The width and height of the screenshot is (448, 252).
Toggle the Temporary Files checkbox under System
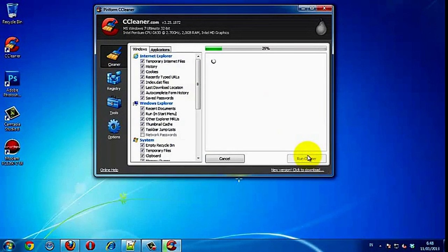[142, 150]
